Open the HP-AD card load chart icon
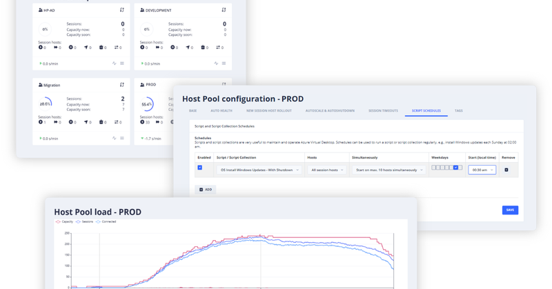Viewport: 552px width, 289px height. (x=114, y=63)
